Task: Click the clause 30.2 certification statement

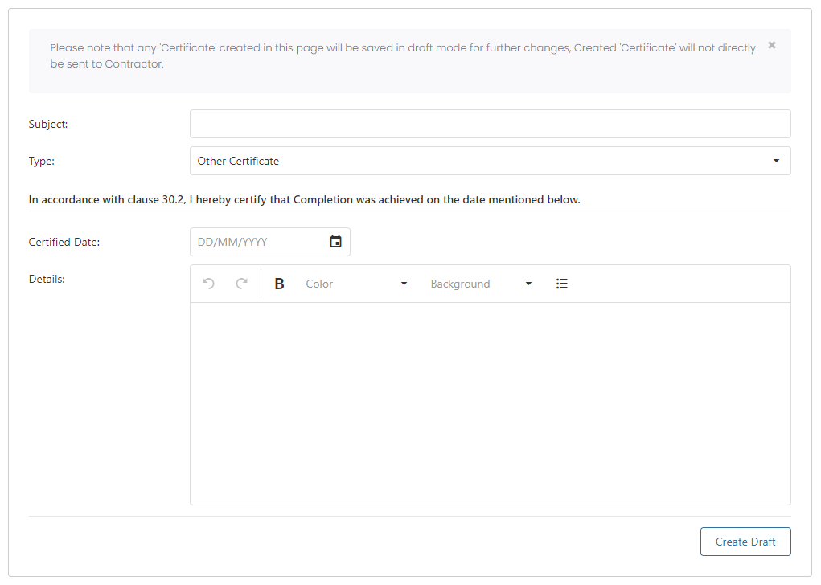Action: click(304, 199)
